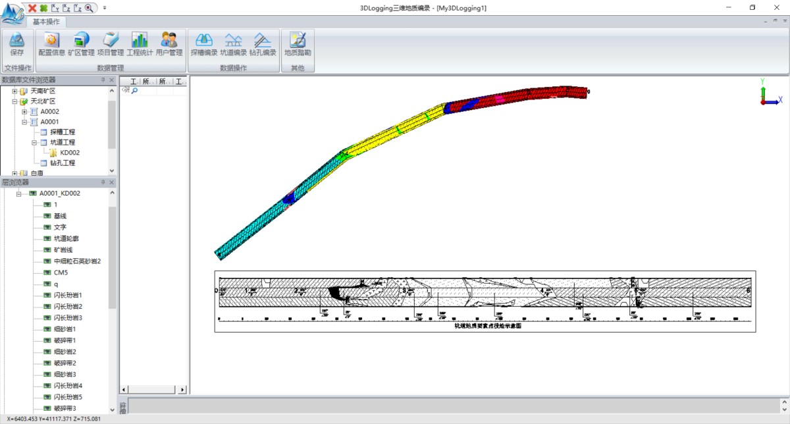The height and width of the screenshot is (424, 790).
Task: Toggle visibility of CM5 layer
Action: pos(47,272)
